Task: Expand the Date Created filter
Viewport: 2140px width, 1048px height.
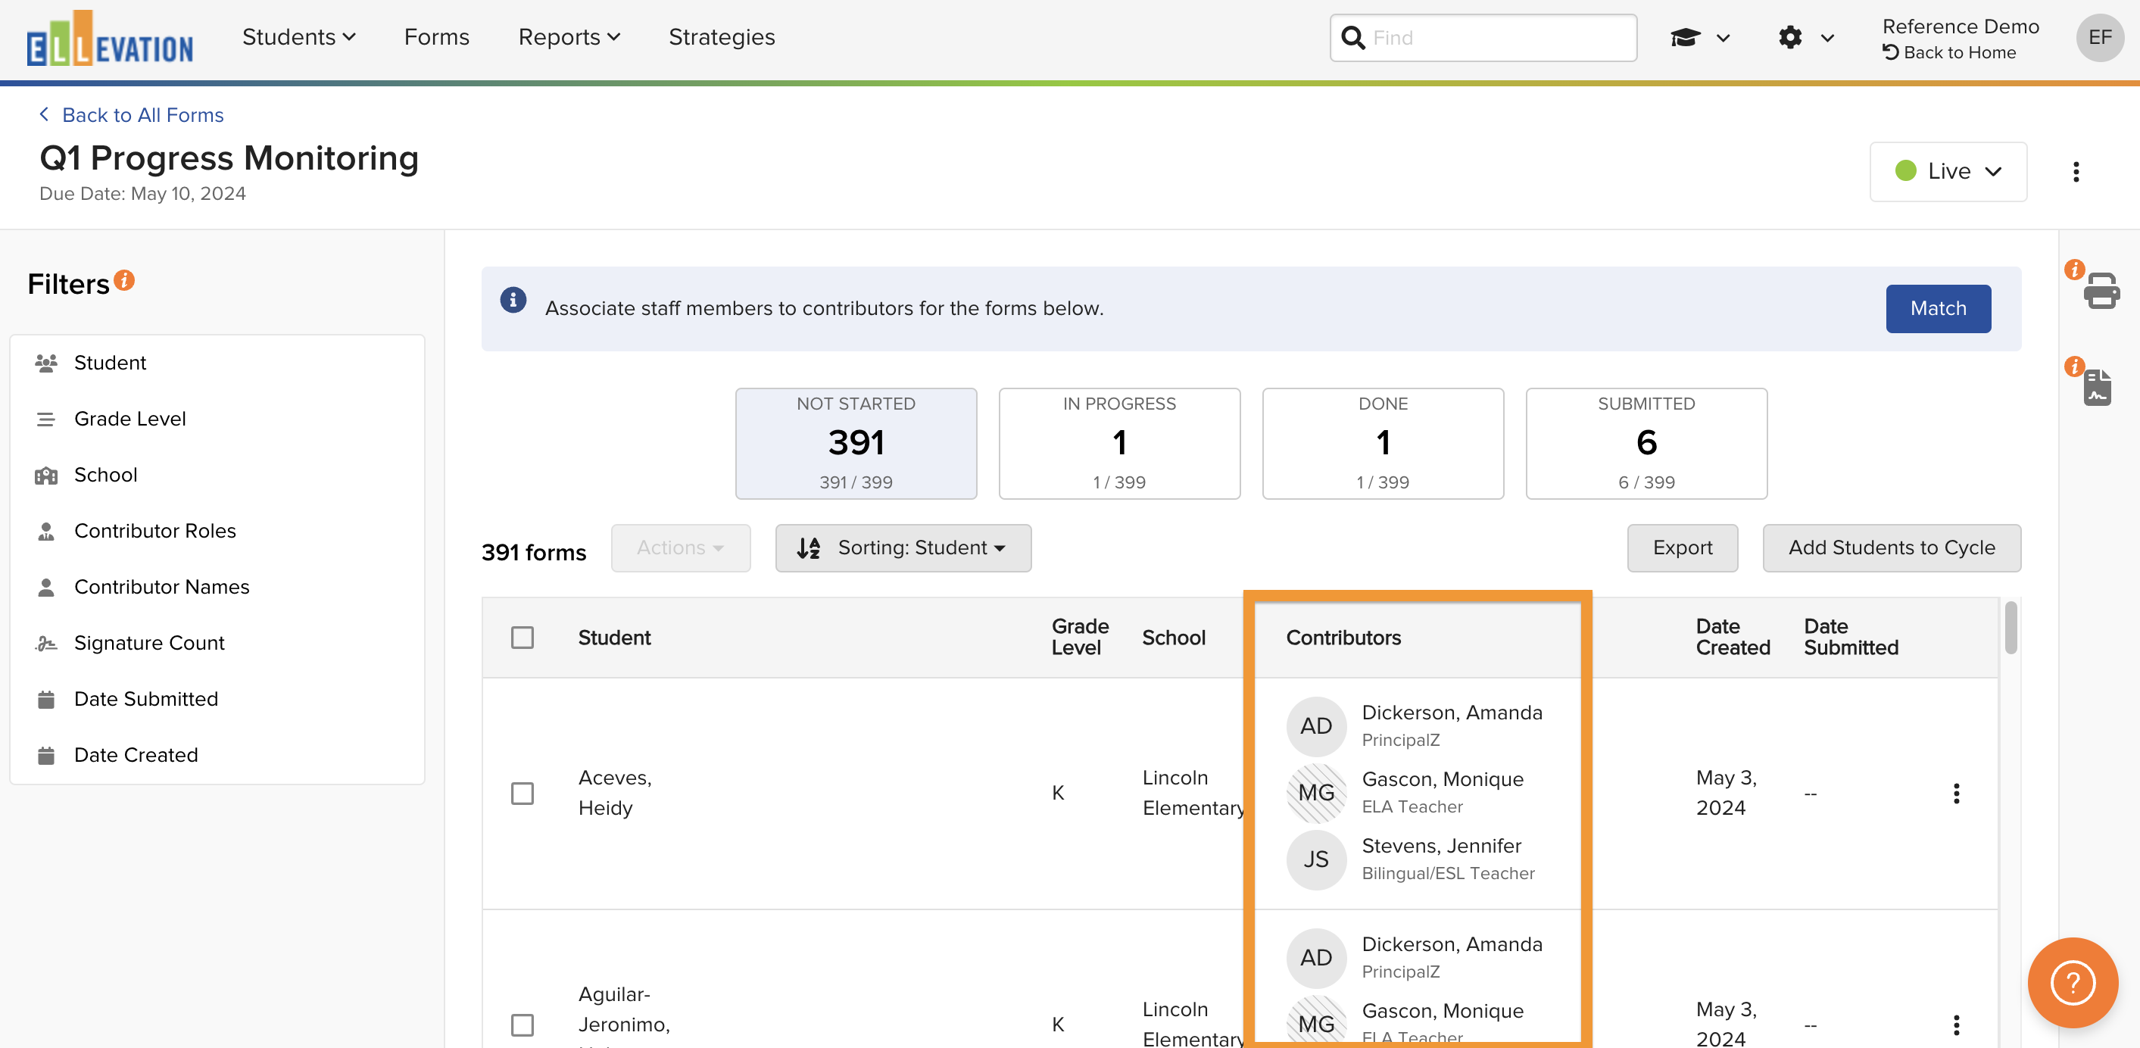Action: (217, 756)
